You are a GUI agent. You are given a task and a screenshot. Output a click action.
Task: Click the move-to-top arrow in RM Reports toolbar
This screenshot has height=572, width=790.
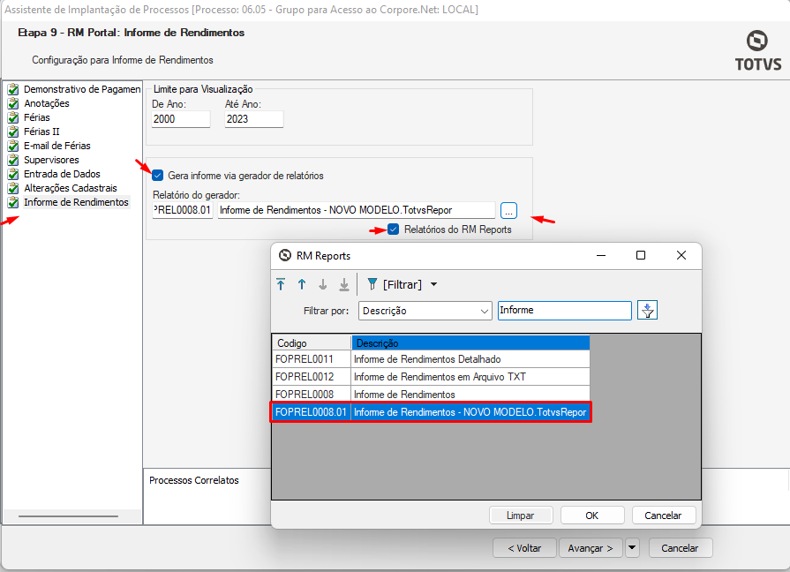coord(280,284)
